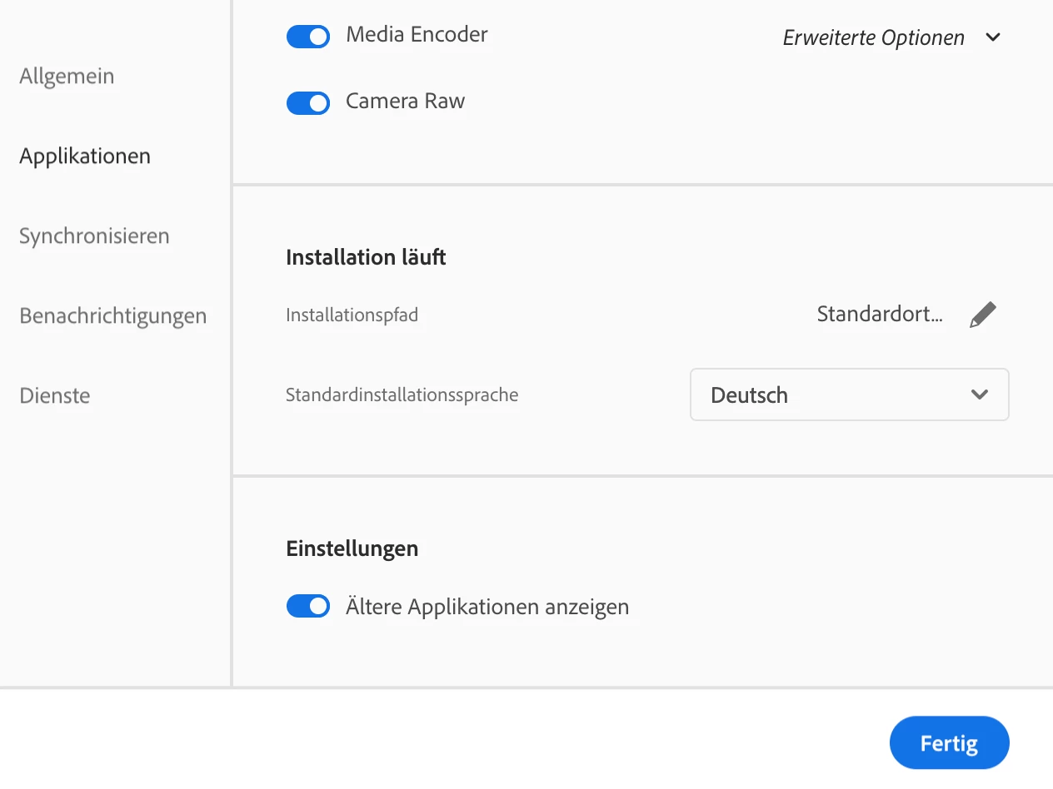This screenshot has width=1053, height=789.
Task: Open the Allgemein settings section
Action: tap(67, 76)
